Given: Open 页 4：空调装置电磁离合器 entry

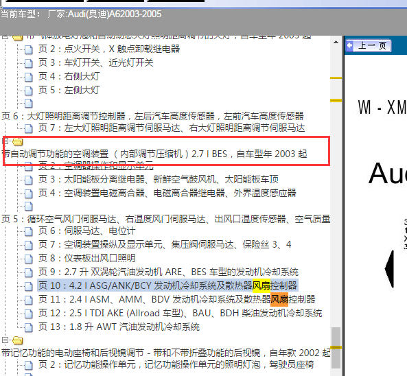Looking at the screenshot, I should click(x=167, y=193).
